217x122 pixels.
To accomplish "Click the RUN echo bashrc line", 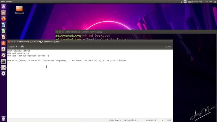I will (x=67, y=60).
